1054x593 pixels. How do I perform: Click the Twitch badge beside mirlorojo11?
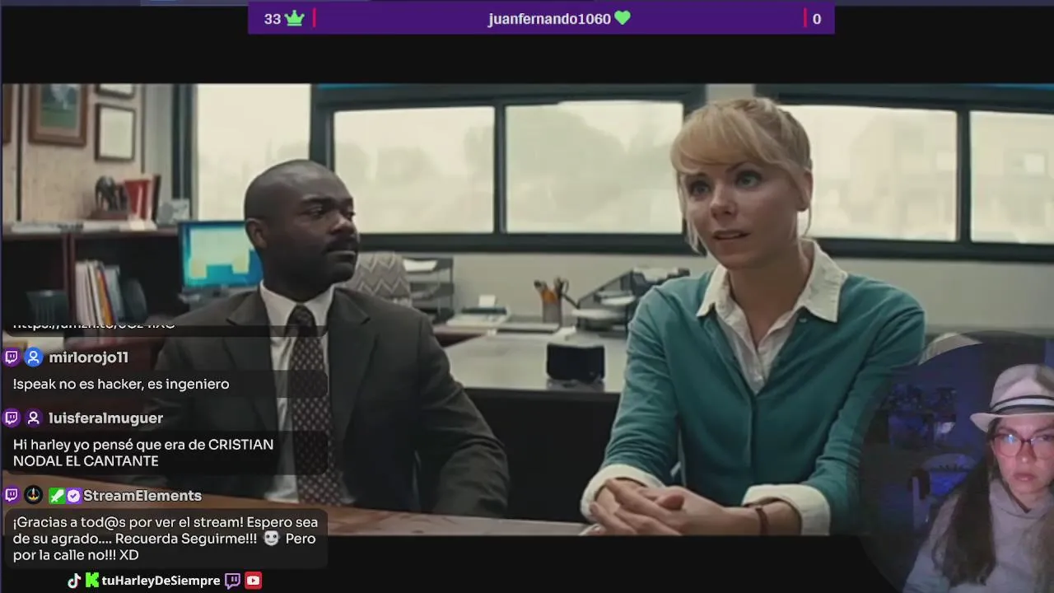tap(12, 357)
